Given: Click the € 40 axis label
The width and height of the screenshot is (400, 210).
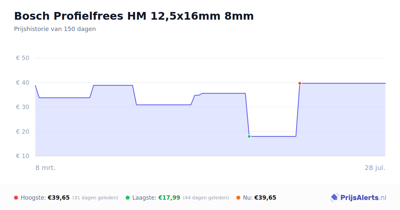Looking at the screenshot, I should pos(23,83).
